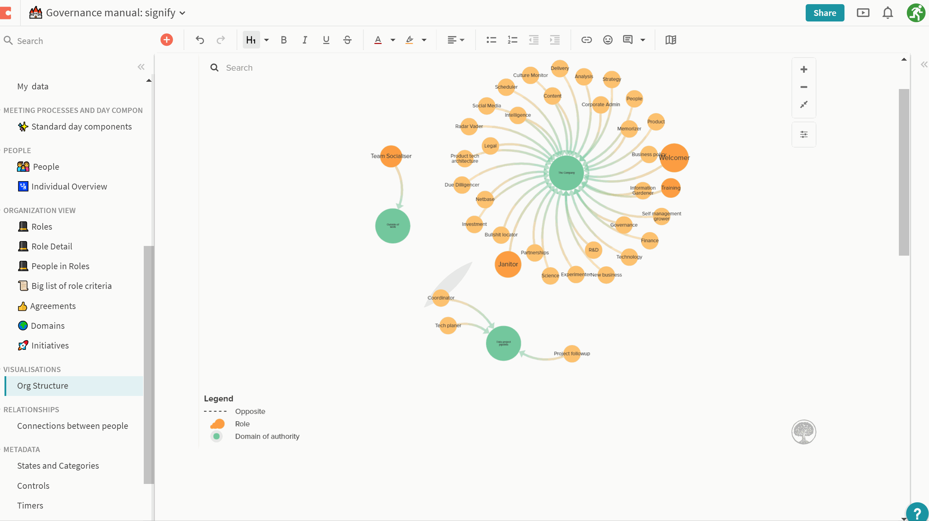This screenshot has width=929, height=521.
Task: Expand the Governance manual title dropdown
Action: tap(183, 13)
